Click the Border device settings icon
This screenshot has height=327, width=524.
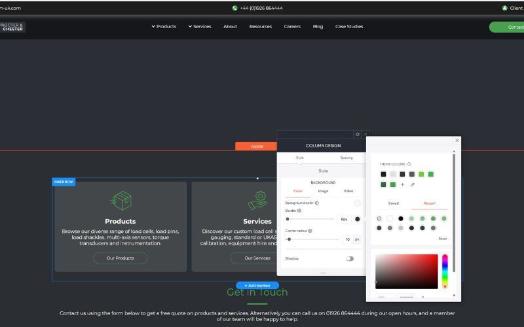pyautogui.click(x=299, y=211)
